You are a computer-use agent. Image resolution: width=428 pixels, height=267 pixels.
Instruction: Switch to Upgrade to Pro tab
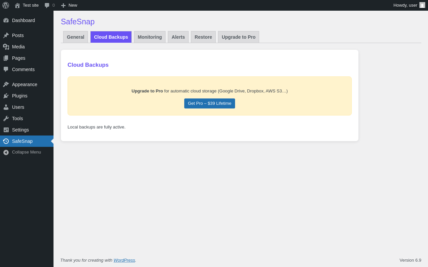pyautogui.click(x=239, y=37)
